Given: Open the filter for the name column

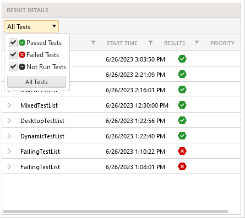Looking at the screenshot, I should click(x=93, y=43).
